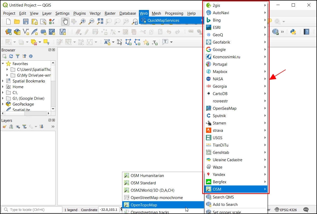Screen dimensions: 317x214
Task: Click Filter Legend funnel icon in Layers panel
Action: pos(24,127)
